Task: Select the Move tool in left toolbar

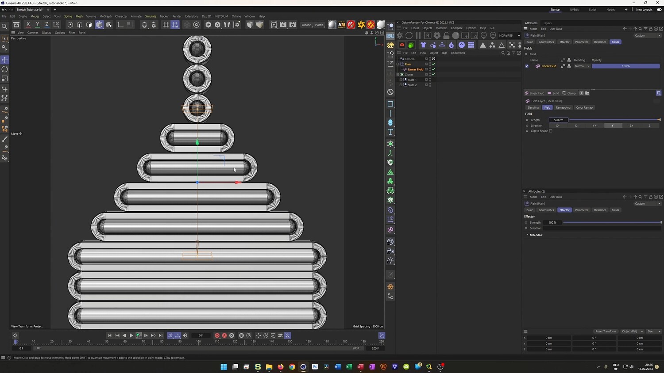Action: pos(5,60)
